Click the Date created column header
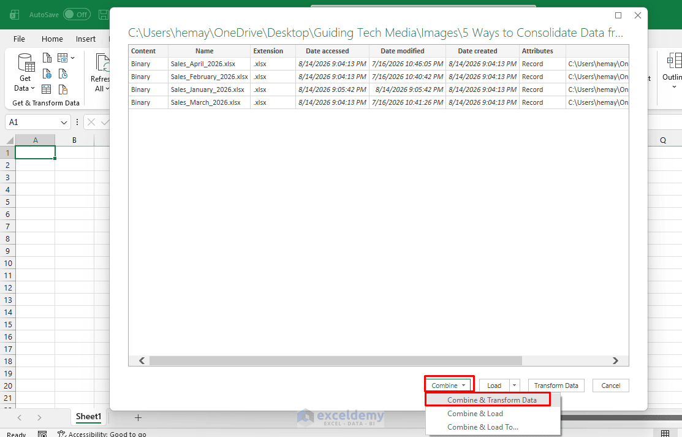The height and width of the screenshot is (437, 682). 482,51
